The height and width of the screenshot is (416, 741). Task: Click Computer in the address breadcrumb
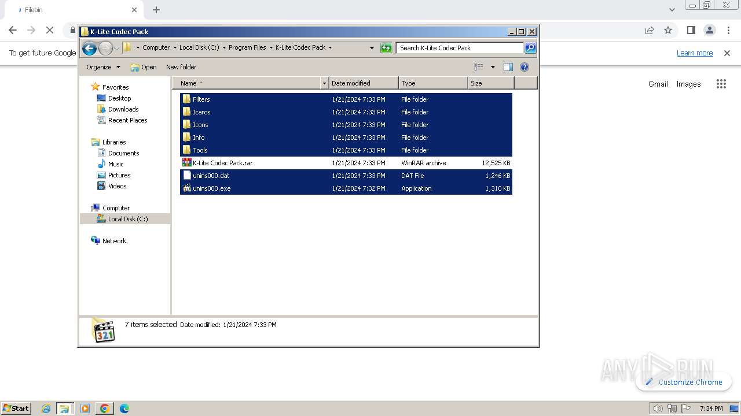pos(156,48)
